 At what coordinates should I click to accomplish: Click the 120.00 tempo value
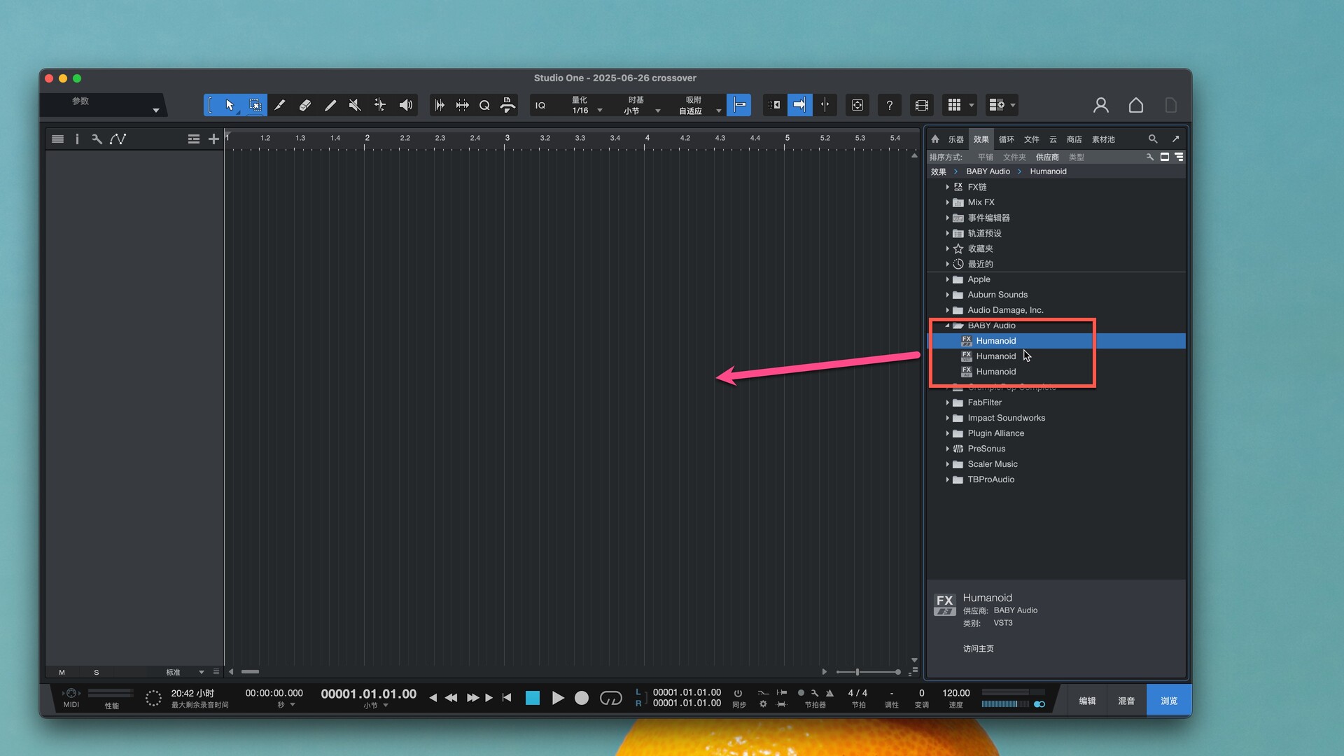click(x=956, y=693)
